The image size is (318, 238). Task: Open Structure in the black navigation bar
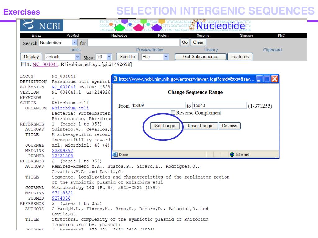point(246,35)
